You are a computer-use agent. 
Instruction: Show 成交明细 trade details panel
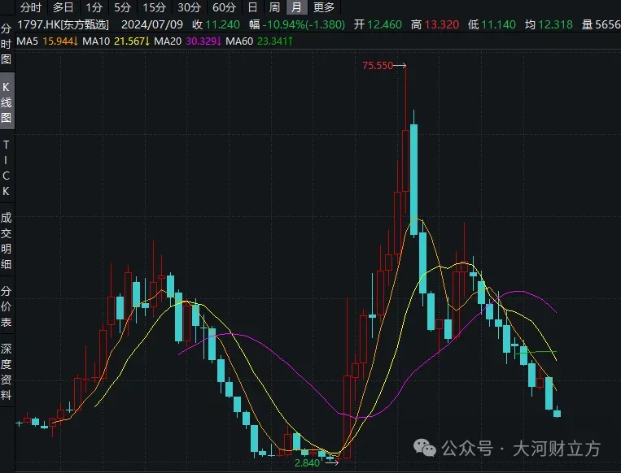point(7,241)
